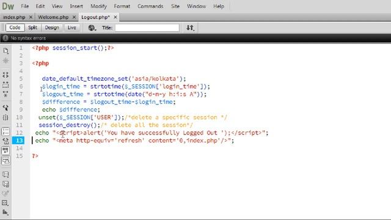Click the Collapse Full Tag icon
391x220 pixels.
click(x=5, y=75)
